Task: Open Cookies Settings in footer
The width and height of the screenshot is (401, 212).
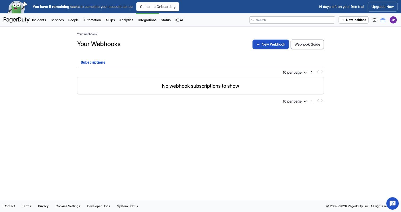Action: click(x=68, y=206)
